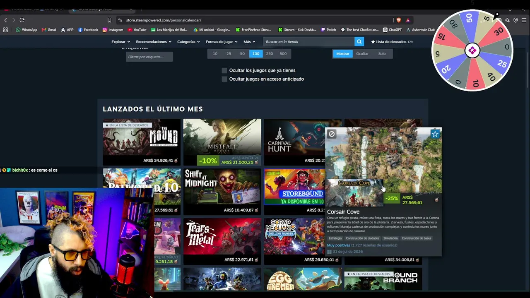Image resolution: width=530 pixels, height=298 pixels.
Task: Select the 'Mostrar' filter option
Action: (342, 53)
